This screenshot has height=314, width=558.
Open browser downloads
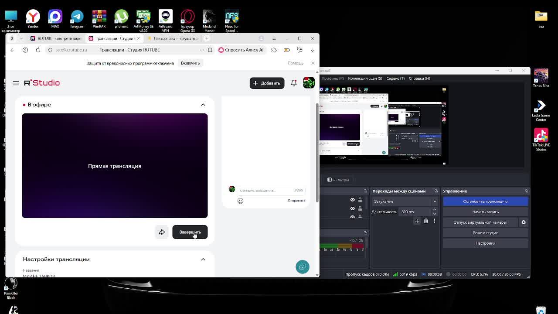click(312, 50)
